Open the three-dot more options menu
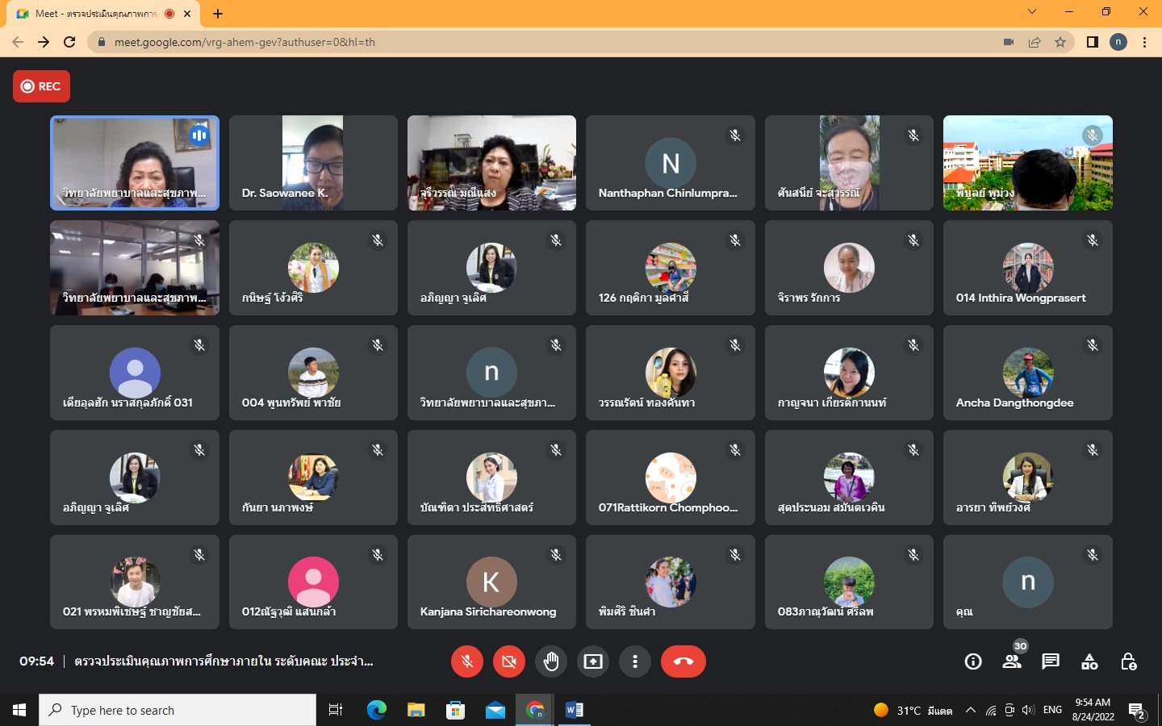The height and width of the screenshot is (726, 1162). 635,661
